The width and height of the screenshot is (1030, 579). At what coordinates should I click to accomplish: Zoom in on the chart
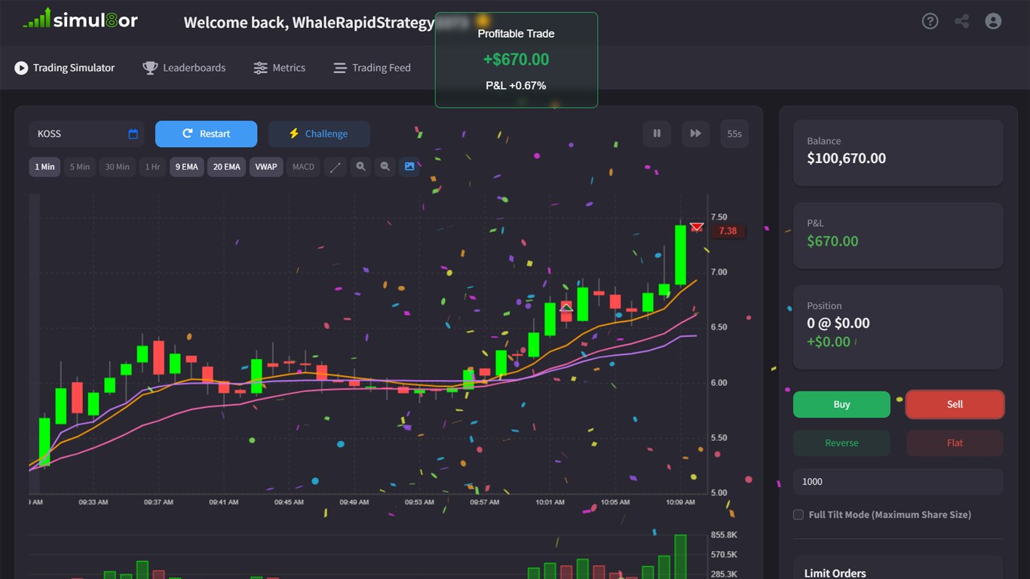360,167
